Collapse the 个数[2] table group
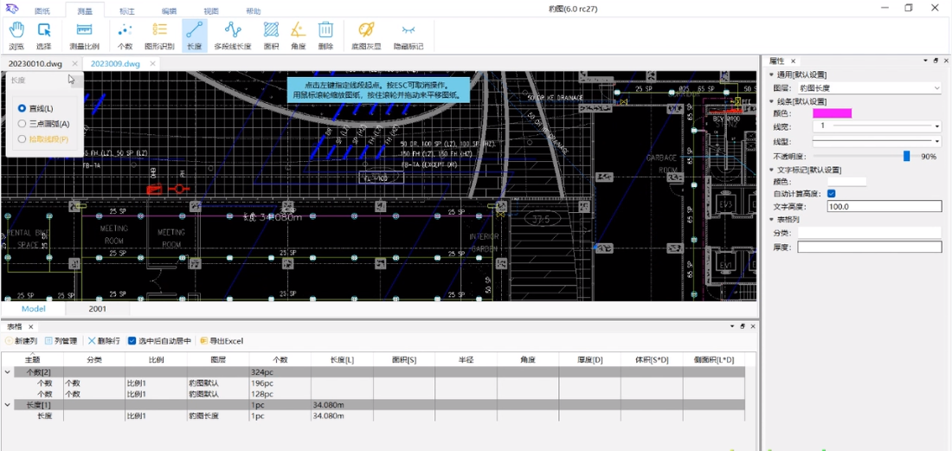This screenshot has height=451, width=952. point(8,372)
